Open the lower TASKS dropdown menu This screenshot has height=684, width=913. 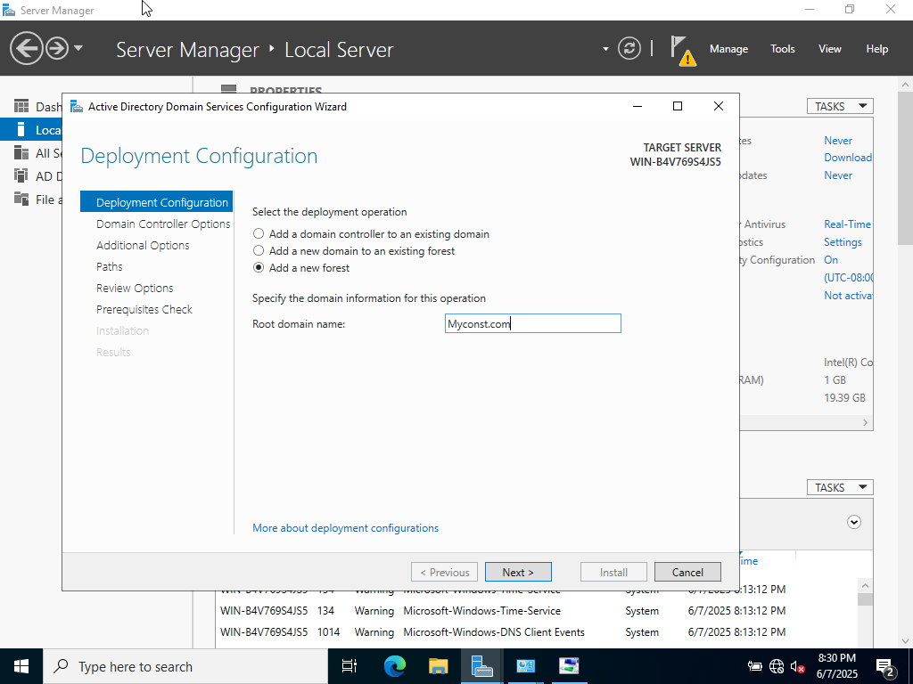tap(839, 486)
